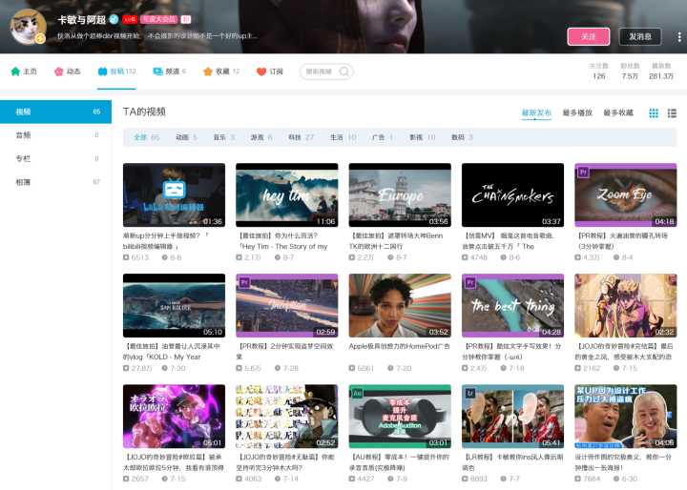Filter by 数码 category
This screenshot has height=490, width=687.
click(462, 137)
